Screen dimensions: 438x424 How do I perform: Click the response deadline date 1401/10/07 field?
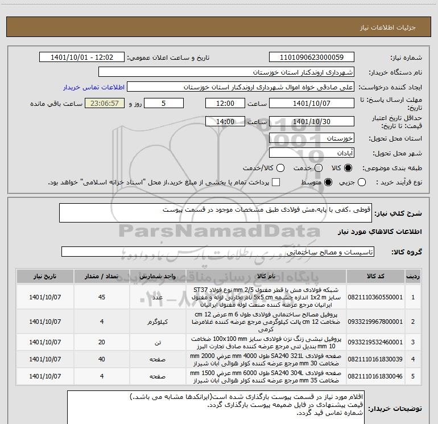[x=312, y=104]
